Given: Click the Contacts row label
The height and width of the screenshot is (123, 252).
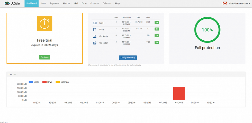Looking at the screenshot, I should 103,36.
